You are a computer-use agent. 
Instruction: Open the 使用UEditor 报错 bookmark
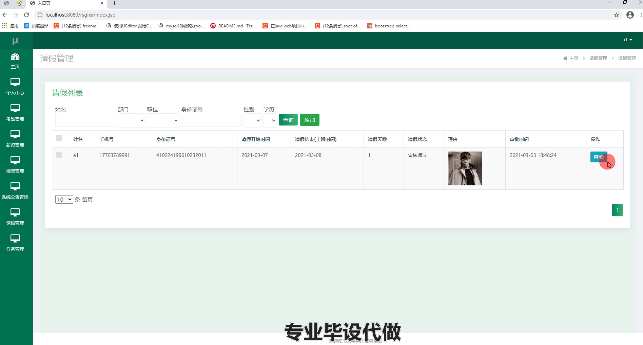(x=129, y=26)
